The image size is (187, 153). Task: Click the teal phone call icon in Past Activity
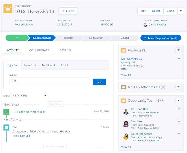point(6,127)
